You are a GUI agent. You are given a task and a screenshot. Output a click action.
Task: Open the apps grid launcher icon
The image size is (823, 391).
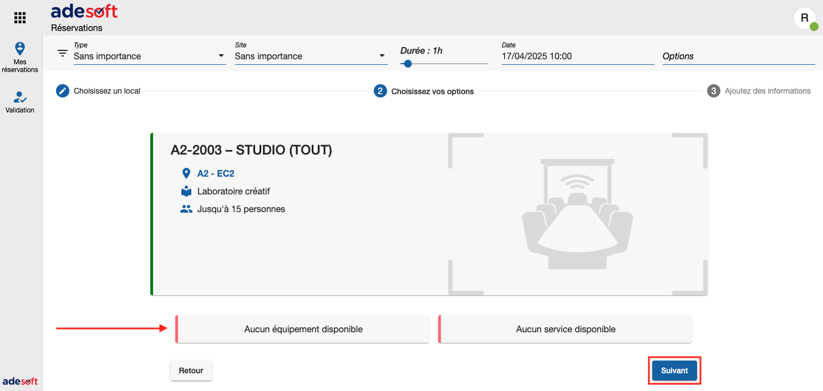(x=20, y=18)
